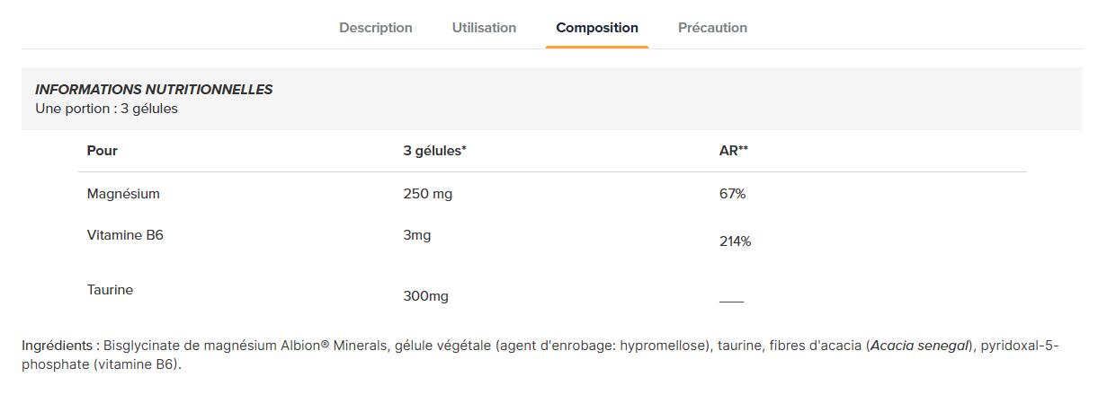1116x412 pixels.
Task: Open the Description tab
Action: (x=376, y=28)
